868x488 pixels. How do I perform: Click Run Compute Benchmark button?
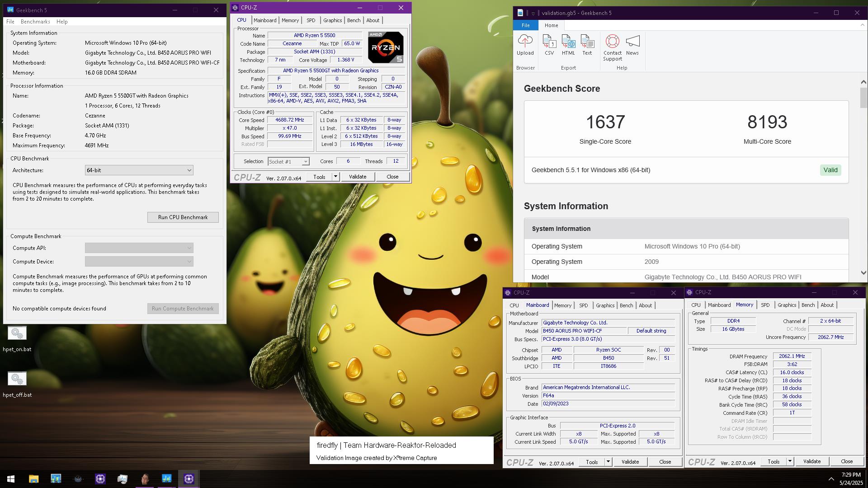(x=183, y=309)
